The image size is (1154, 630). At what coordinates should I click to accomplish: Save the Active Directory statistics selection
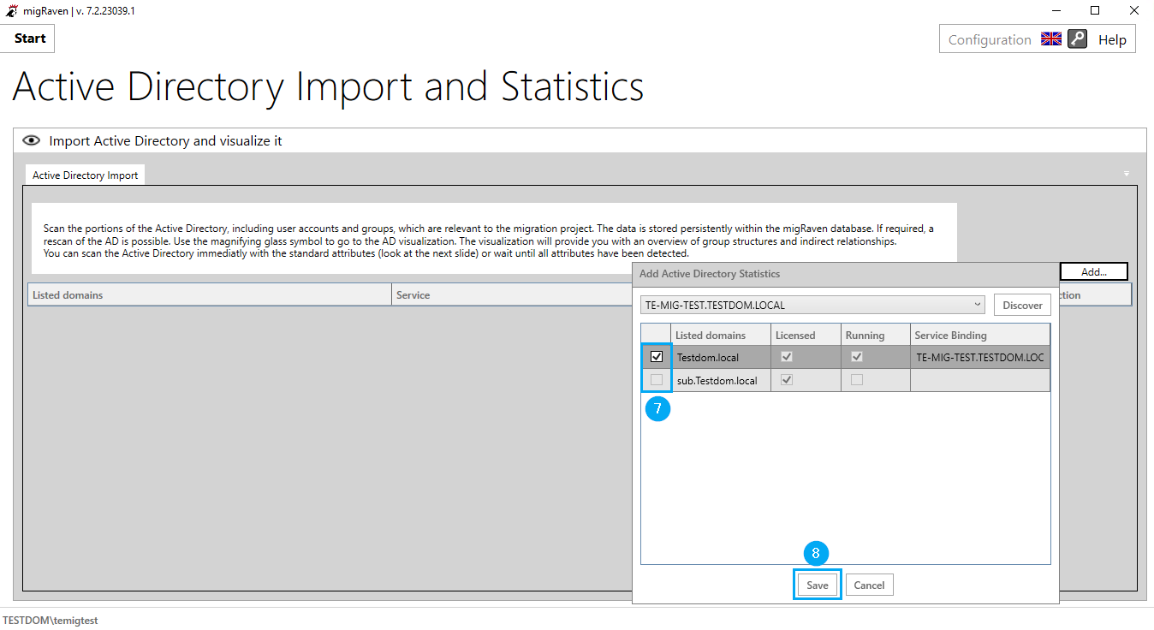(818, 585)
